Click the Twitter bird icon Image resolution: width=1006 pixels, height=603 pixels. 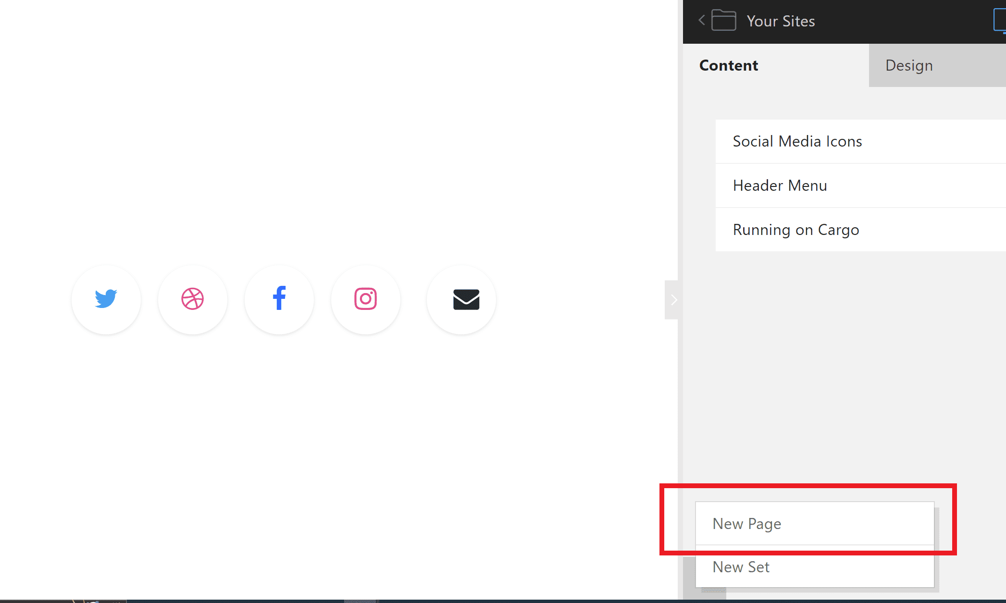tap(106, 299)
